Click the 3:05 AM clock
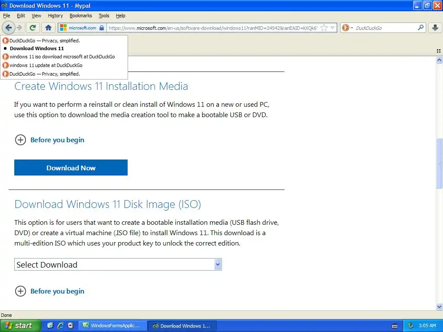Image resolution: width=443 pixels, height=332 pixels. (427, 326)
